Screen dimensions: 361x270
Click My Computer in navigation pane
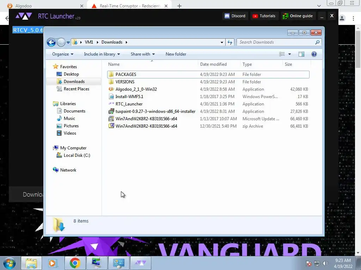pyautogui.click(x=70, y=148)
